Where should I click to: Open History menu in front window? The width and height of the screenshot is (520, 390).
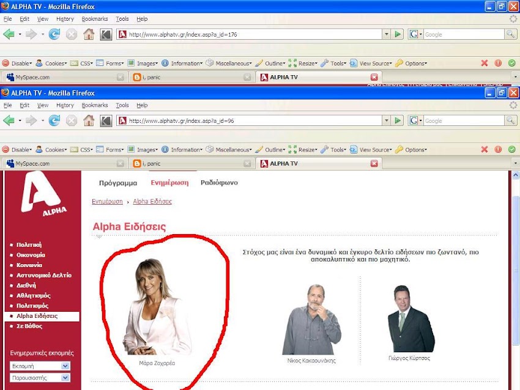coord(65,105)
